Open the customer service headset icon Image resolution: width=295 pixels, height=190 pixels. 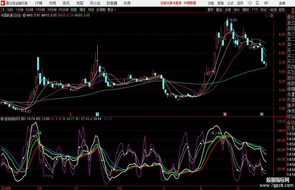click(250, 3)
